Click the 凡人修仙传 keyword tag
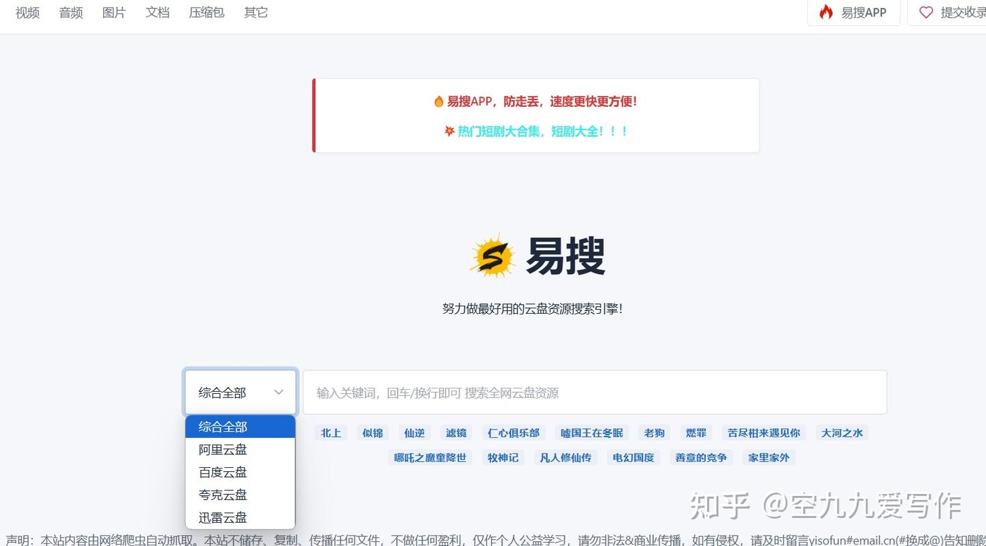Viewport: 986px width, 546px height. click(x=566, y=457)
